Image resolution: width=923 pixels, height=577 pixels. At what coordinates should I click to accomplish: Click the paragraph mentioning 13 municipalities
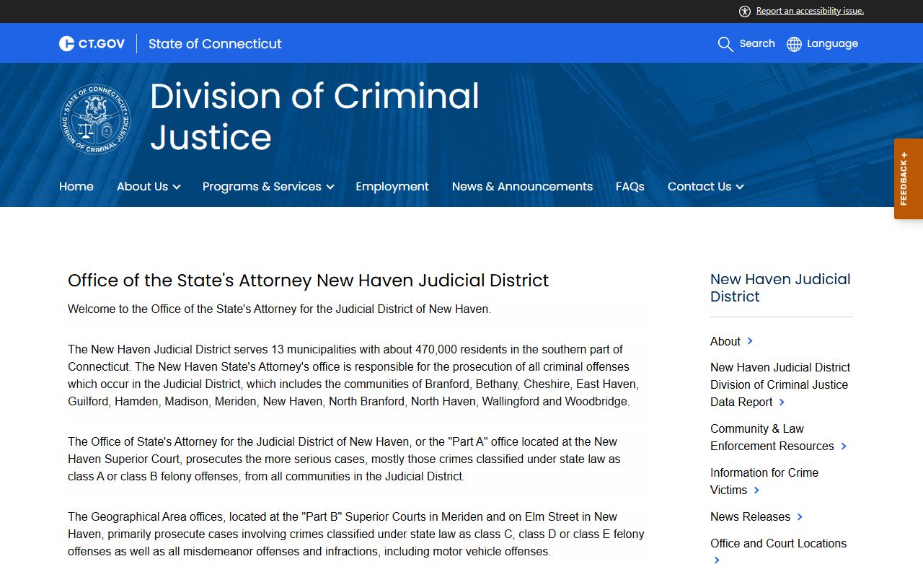[x=353, y=375]
